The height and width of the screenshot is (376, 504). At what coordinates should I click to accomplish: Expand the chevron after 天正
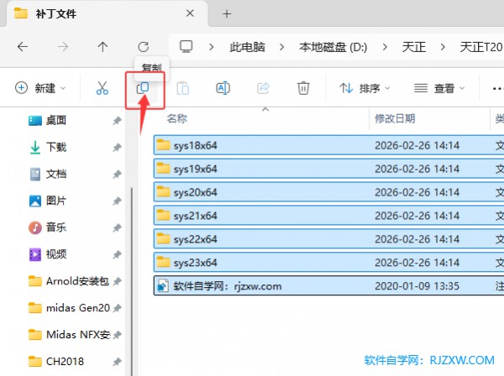tap(443, 47)
